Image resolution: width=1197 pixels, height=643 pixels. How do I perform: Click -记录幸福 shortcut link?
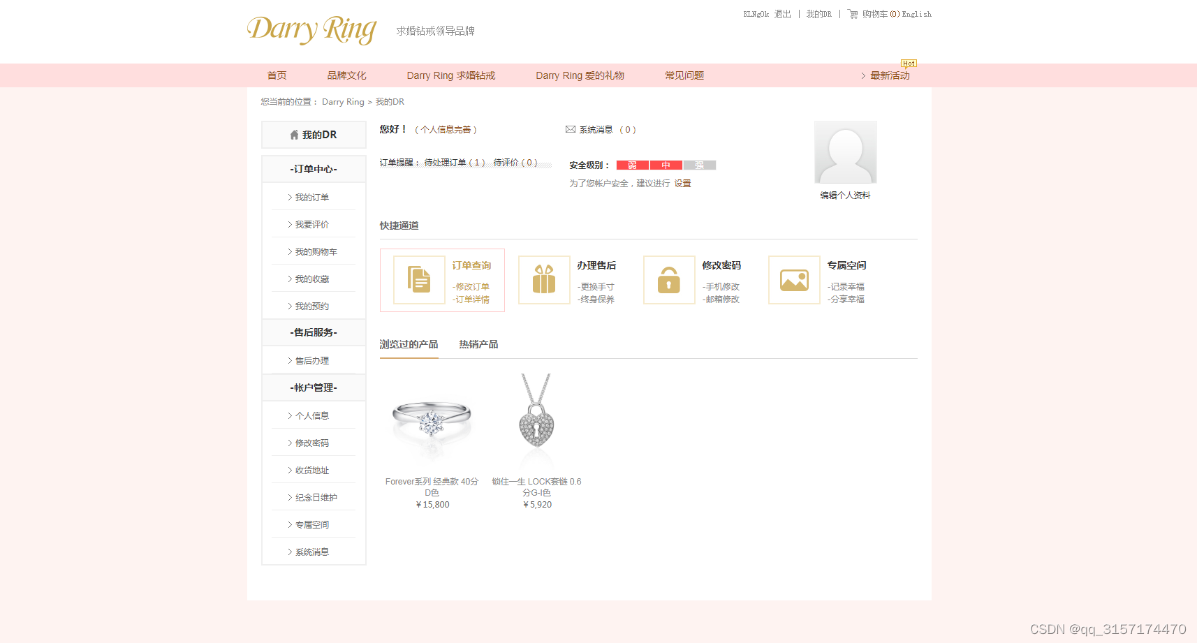(x=846, y=287)
